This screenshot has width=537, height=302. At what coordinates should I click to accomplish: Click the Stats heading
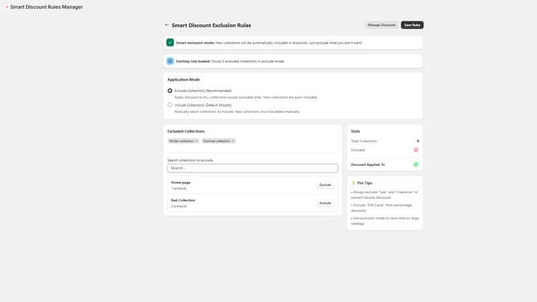click(356, 131)
